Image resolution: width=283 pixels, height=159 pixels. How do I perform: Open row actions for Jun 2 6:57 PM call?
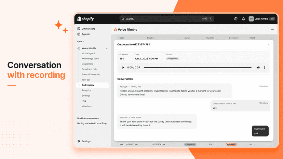point(267,144)
